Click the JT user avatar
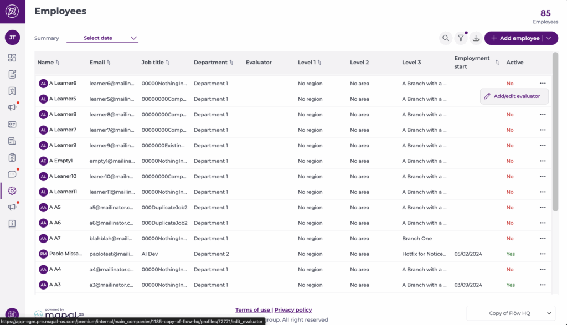The height and width of the screenshot is (325, 567). point(12,38)
